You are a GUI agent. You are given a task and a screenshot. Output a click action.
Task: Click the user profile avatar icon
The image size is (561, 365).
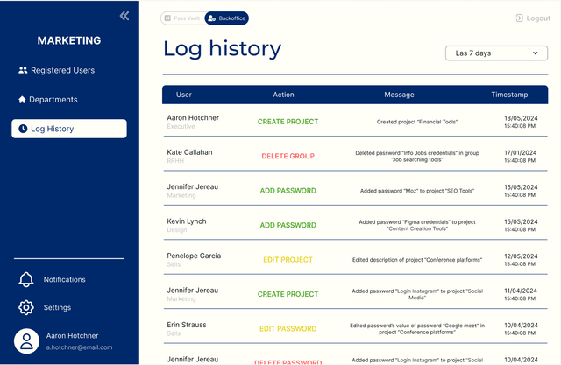(27, 341)
